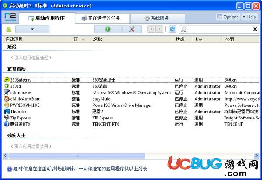Click the 引入应用这里禁用 placeholder
The image size is (262, 180).
[x=31, y=146]
